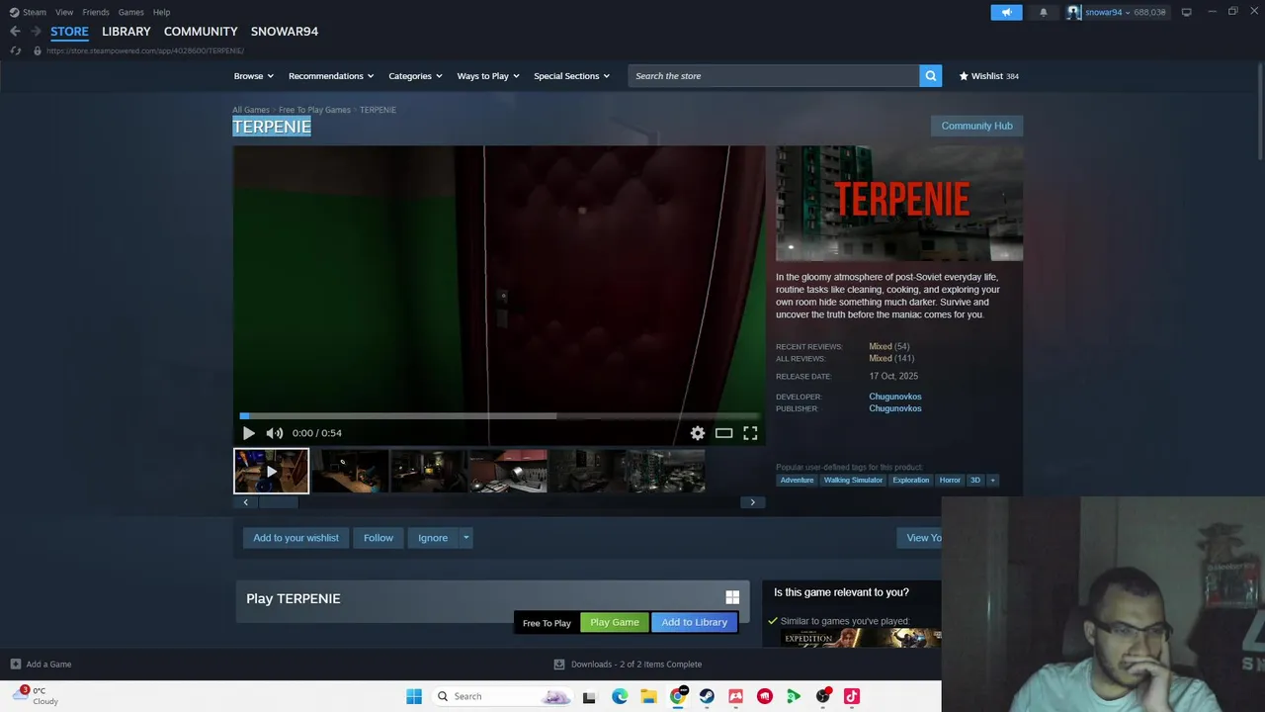Viewport: 1265px width, 712px height.
Task: Switch the video to theater mode
Action: (x=723, y=433)
